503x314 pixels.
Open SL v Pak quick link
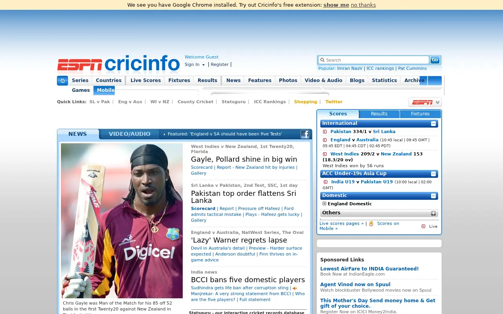tap(100, 102)
